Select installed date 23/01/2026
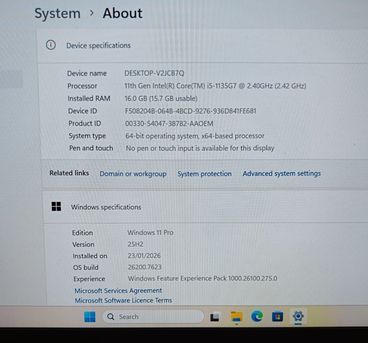Image resolution: width=368 pixels, height=343 pixels. coord(144,256)
